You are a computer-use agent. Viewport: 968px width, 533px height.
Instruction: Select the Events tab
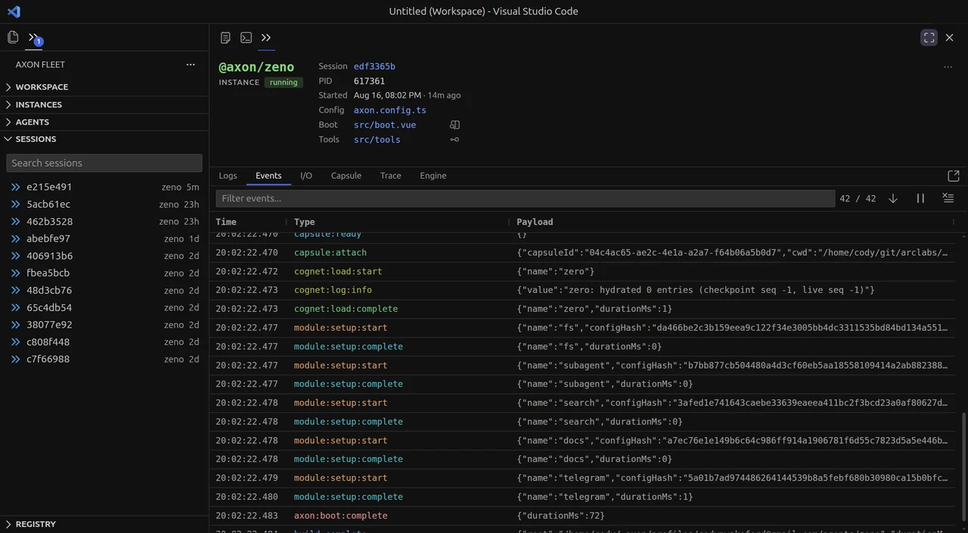pos(268,176)
